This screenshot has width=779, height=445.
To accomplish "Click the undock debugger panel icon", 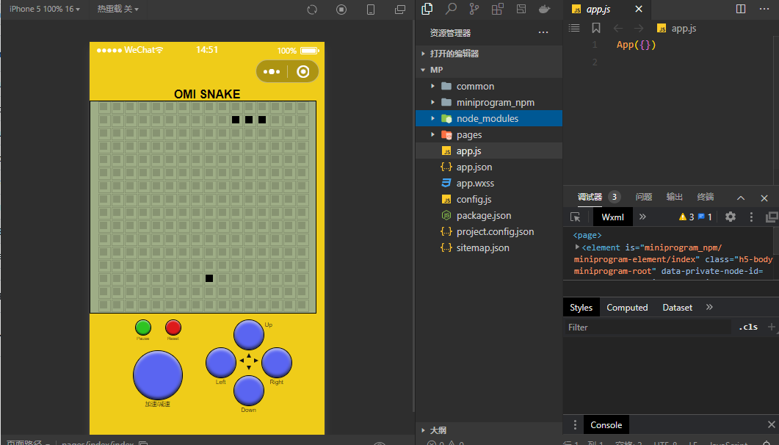I will coord(772,217).
